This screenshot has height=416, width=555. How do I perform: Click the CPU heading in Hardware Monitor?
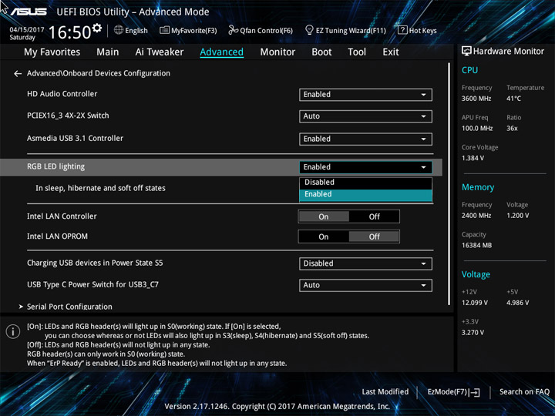click(x=469, y=70)
